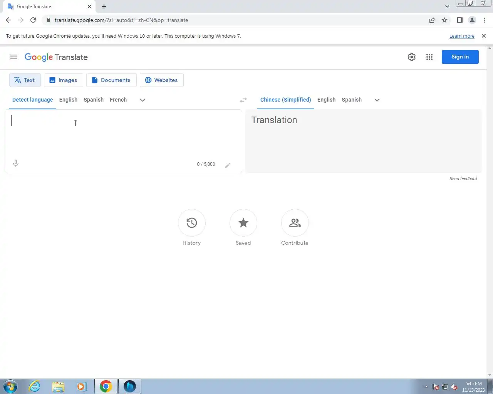This screenshot has width=493, height=394.
Task: Open Google Translate settings gear
Action: (412, 57)
